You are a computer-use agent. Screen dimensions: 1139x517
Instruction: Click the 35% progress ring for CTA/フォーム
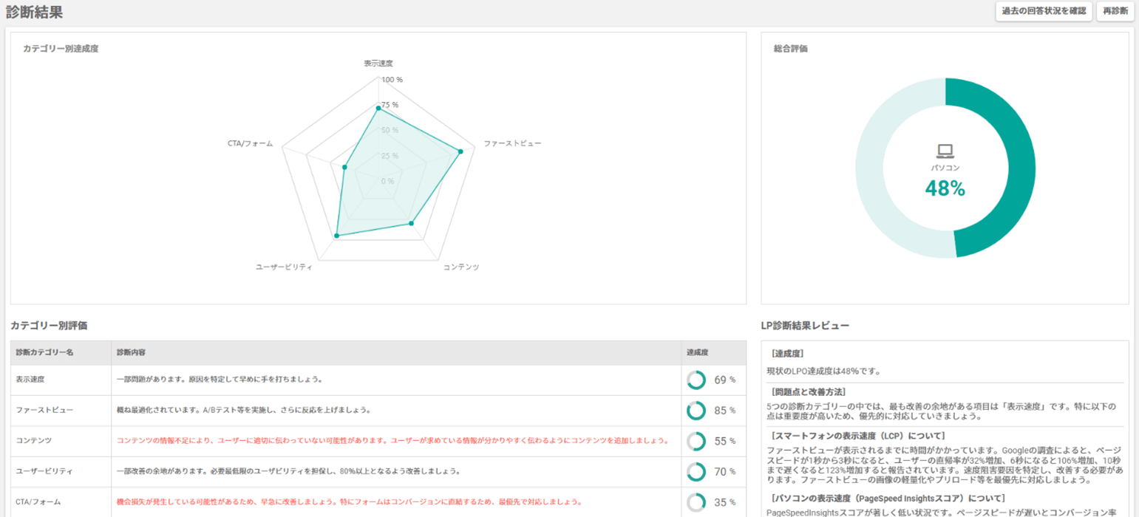(x=696, y=502)
